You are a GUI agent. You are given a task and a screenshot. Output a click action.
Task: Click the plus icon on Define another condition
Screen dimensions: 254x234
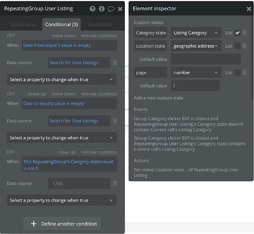click(x=34, y=224)
